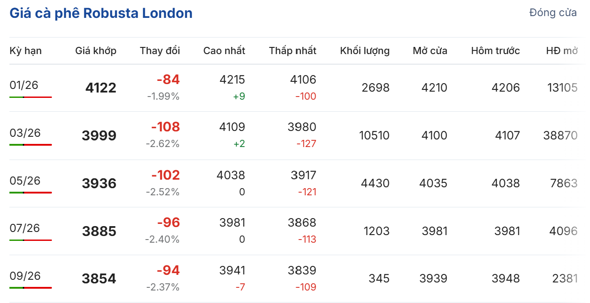
Task: Click the 10510 volume value for 03/26
Action: click(374, 135)
